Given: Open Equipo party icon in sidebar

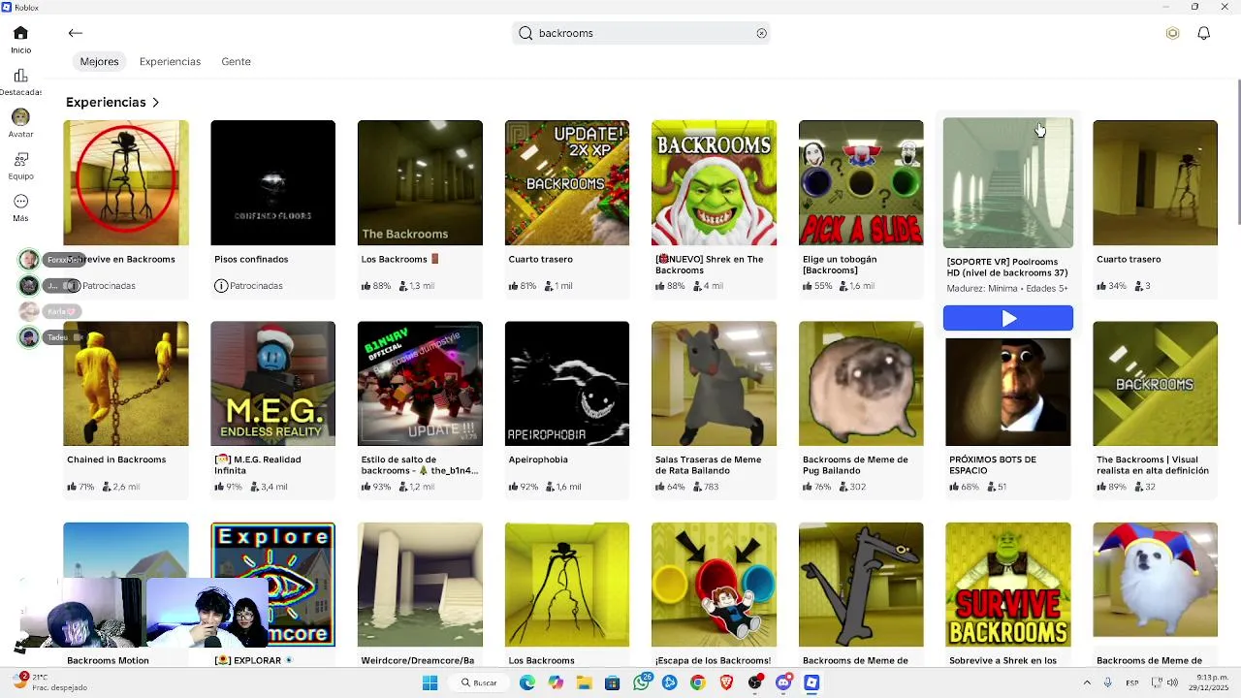Looking at the screenshot, I should pyautogui.click(x=20, y=159).
